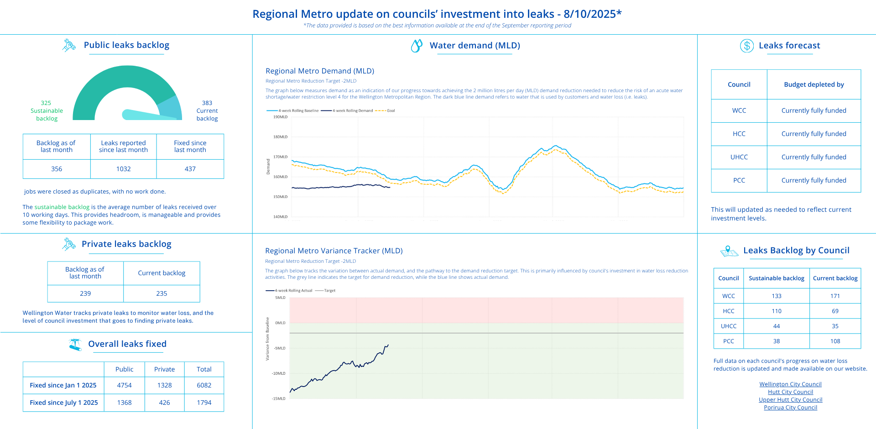Click the water droplet icon beside Water demand

click(416, 46)
